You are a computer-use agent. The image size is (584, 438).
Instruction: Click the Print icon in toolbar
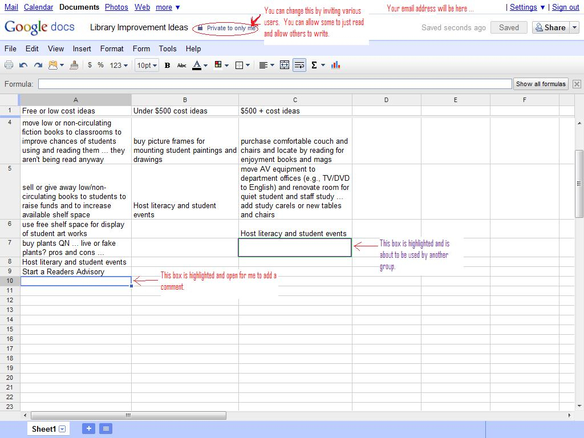coord(9,65)
